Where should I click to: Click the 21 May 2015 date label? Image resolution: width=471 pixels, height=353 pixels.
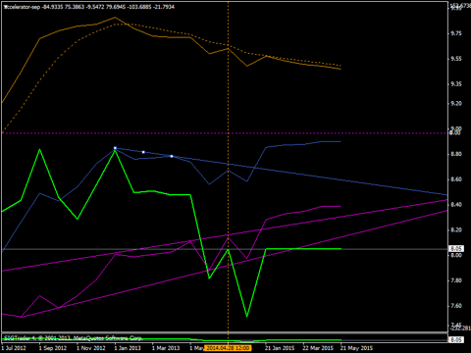click(x=356, y=348)
